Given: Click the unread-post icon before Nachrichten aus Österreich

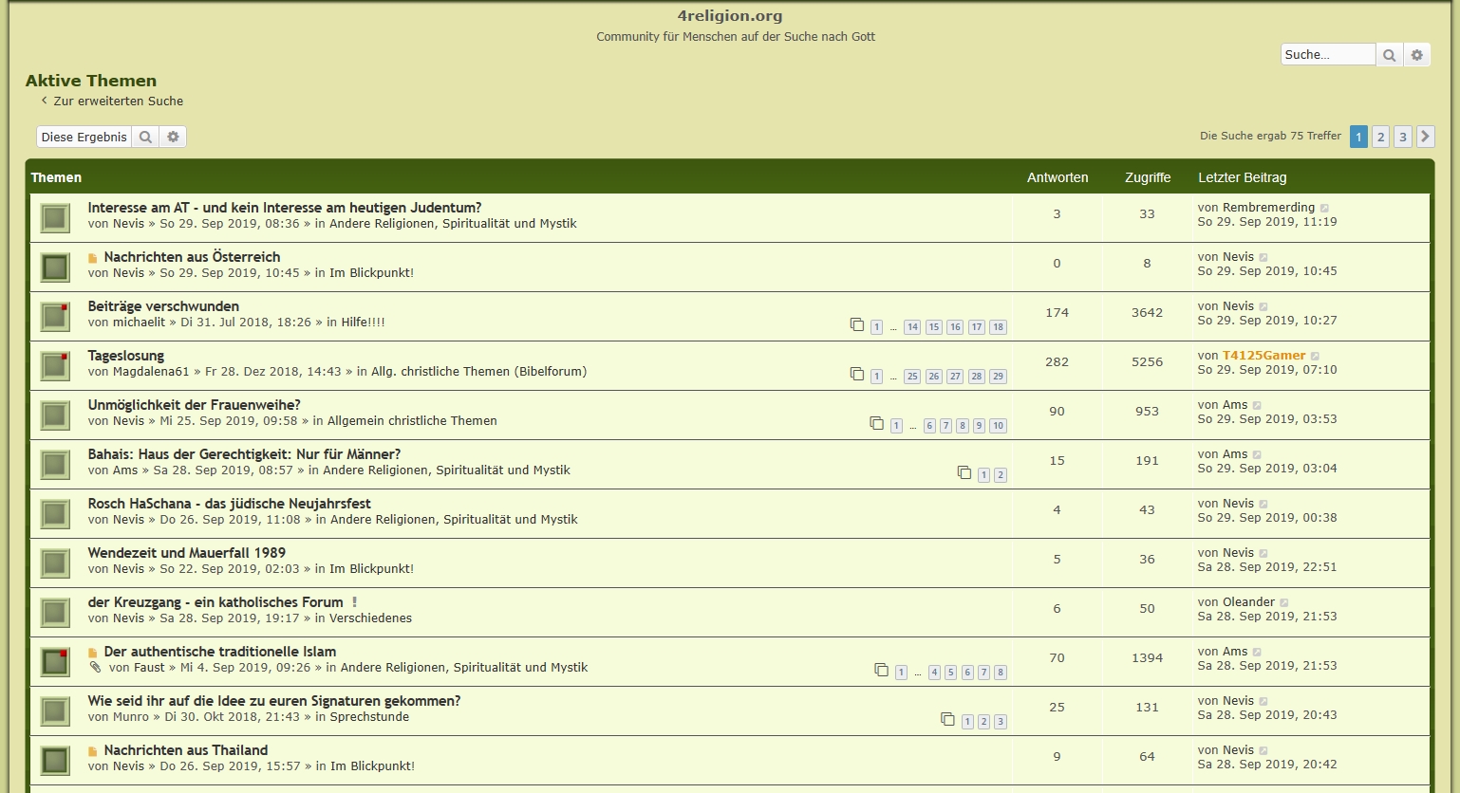Looking at the screenshot, I should [93, 258].
